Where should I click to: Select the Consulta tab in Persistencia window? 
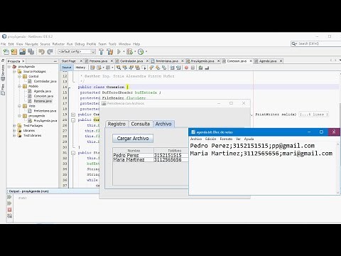point(141,124)
